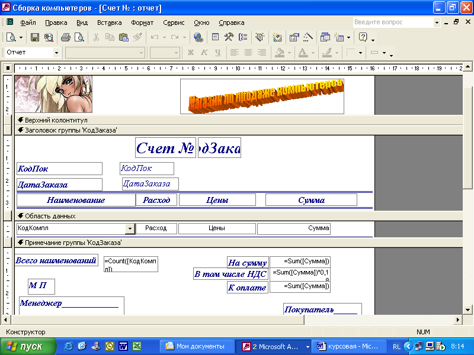The width and height of the screenshot is (474, 355).
Task: Open the Вставка menu
Action: [109, 22]
